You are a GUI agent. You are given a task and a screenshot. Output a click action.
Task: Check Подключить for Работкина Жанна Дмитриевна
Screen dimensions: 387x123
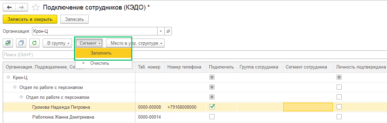[212, 117]
